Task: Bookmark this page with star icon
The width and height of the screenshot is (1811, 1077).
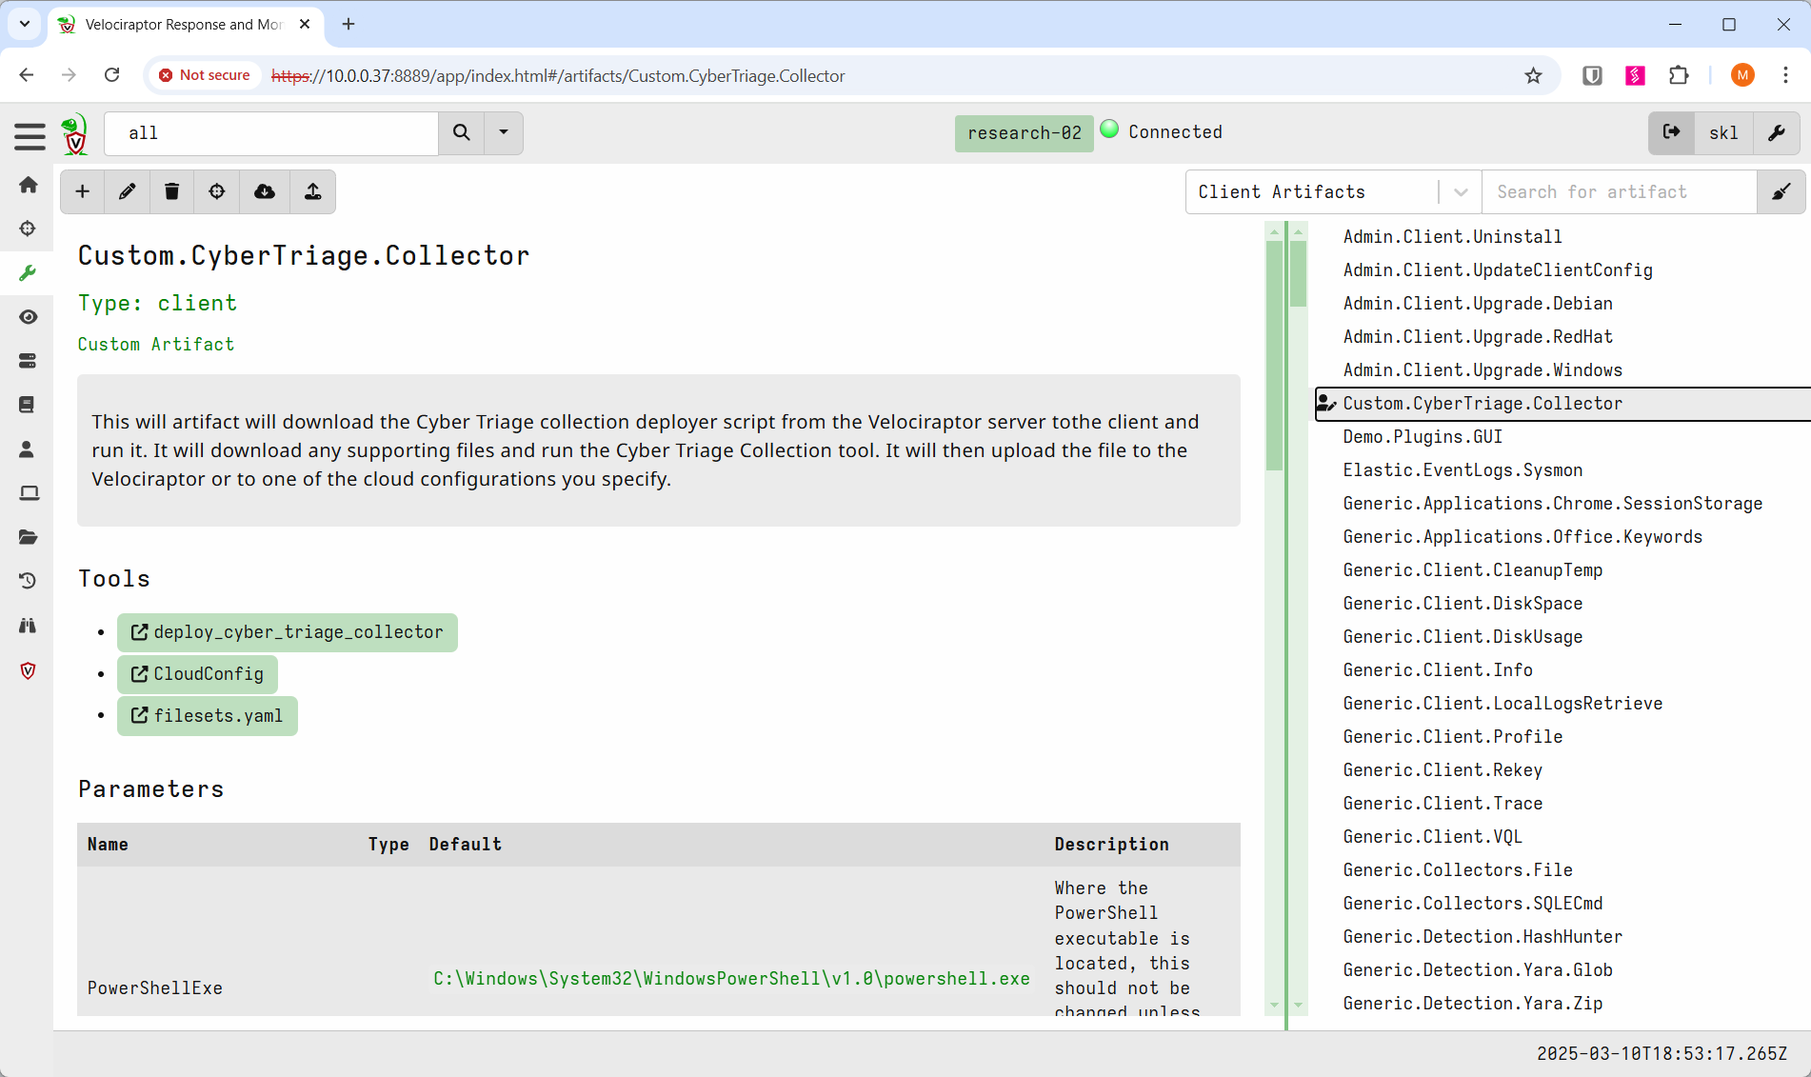Action: click(1533, 75)
